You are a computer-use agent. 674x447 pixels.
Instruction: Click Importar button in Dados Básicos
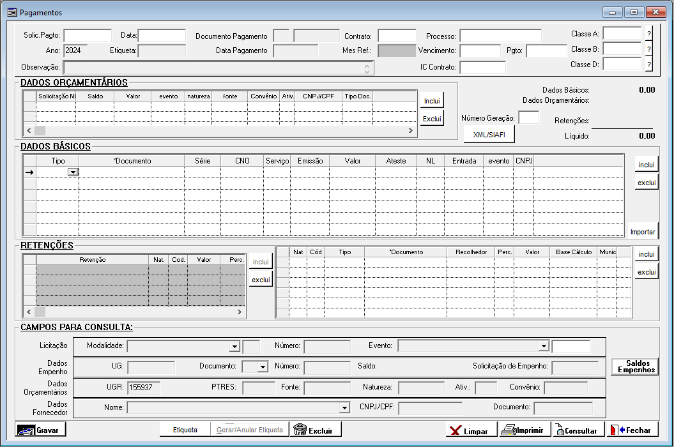[x=643, y=231]
